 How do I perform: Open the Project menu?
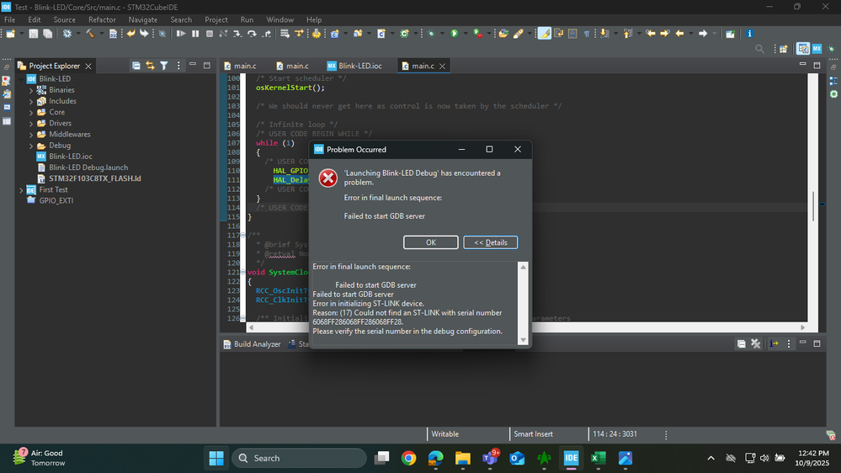(x=216, y=19)
